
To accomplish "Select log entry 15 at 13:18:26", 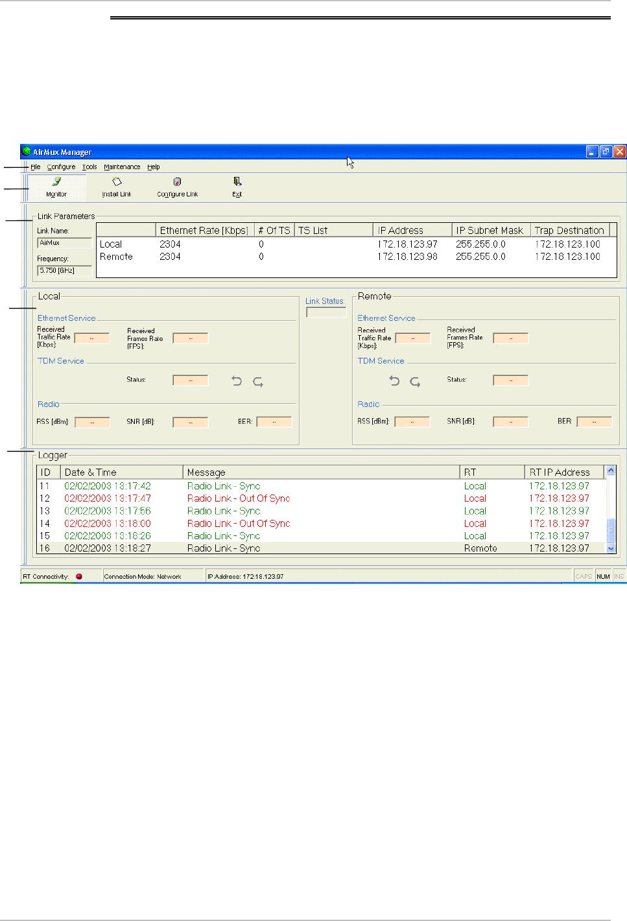I will tap(322, 536).
